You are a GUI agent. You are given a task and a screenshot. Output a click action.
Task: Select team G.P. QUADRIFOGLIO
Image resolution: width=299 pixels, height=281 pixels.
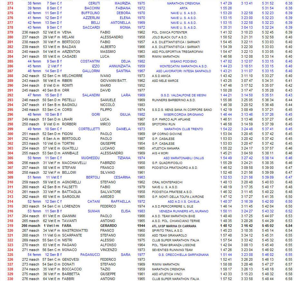(x=167, y=163)
